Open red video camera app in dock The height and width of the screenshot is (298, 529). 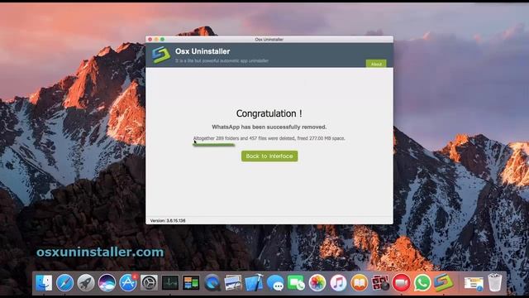point(401,282)
